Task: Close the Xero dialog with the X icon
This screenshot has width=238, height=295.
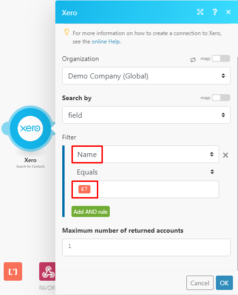Action: (x=228, y=12)
